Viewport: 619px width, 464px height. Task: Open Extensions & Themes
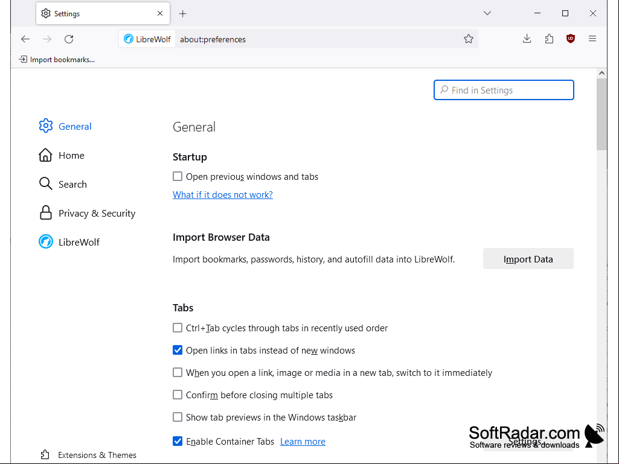point(88,455)
